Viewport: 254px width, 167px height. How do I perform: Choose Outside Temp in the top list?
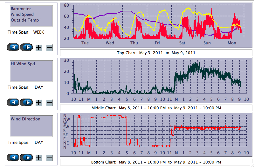[24, 20]
